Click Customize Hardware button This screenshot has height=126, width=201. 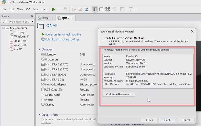pyautogui.click(x=119, y=94)
